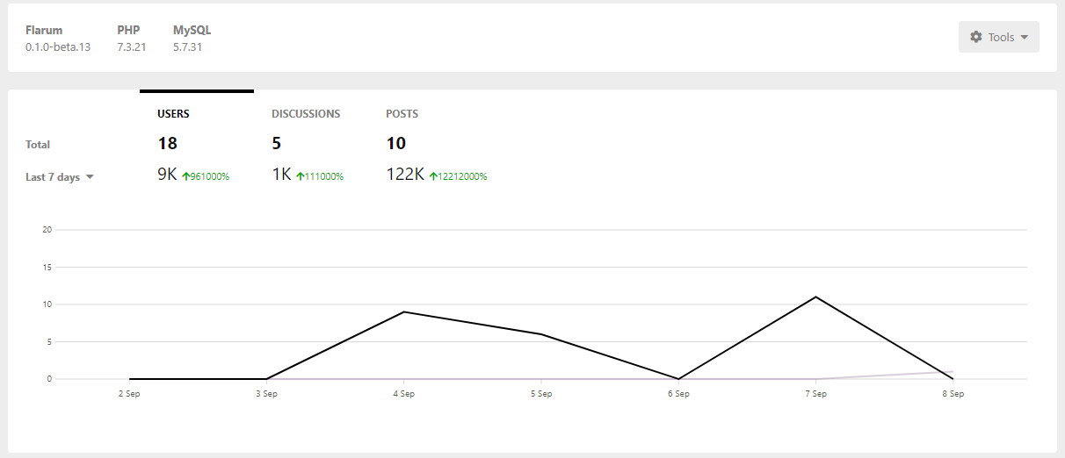Select the Posts statistics tab
The image size is (1065, 458).
point(402,114)
